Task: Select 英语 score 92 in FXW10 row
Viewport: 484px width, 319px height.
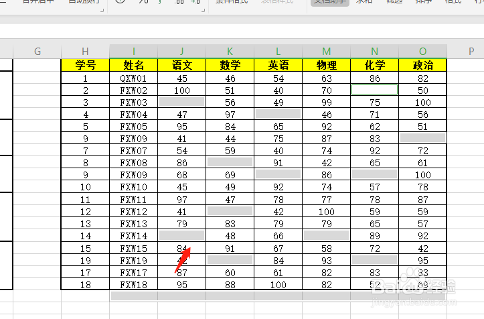Action: [x=278, y=187]
